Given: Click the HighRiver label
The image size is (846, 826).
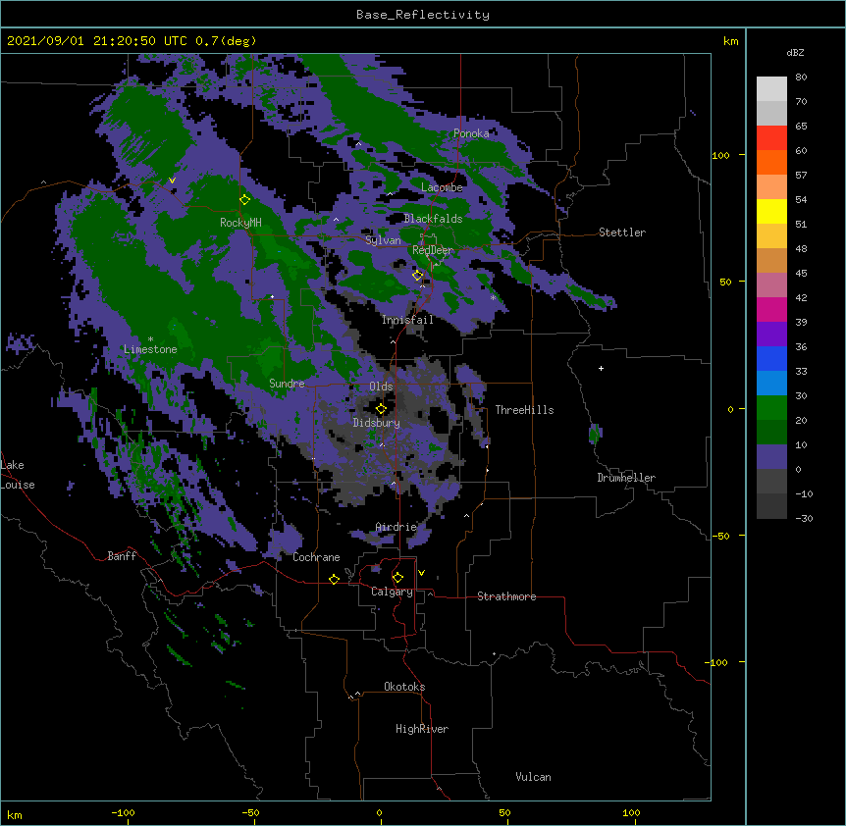Looking at the screenshot, I should 422,729.
